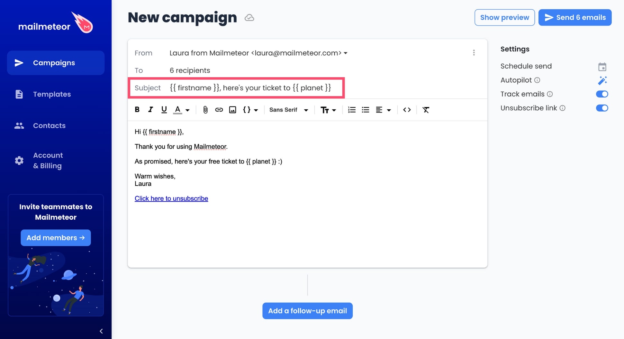Clear text formatting
This screenshot has width=624, height=339.
point(426,110)
